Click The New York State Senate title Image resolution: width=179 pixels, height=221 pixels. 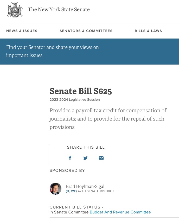(59, 10)
